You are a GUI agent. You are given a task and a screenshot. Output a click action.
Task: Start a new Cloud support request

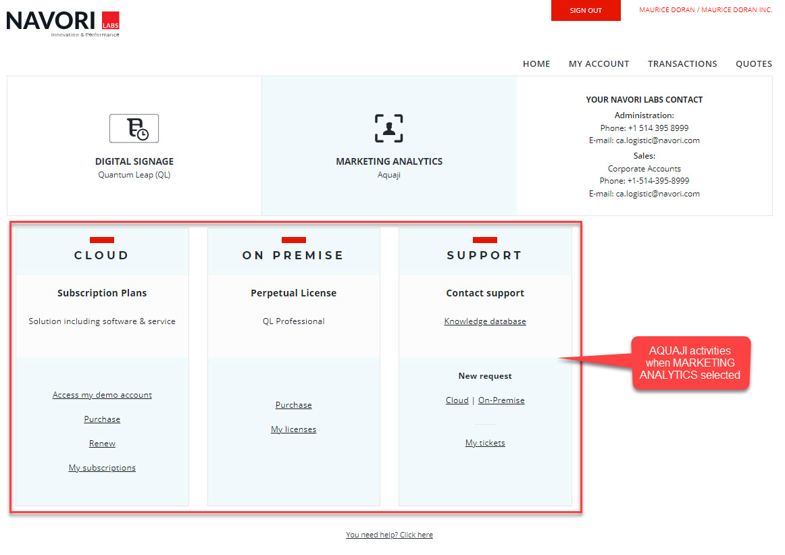click(x=457, y=400)
